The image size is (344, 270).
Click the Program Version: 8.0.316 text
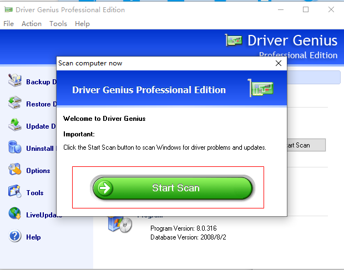coord(184,228)
